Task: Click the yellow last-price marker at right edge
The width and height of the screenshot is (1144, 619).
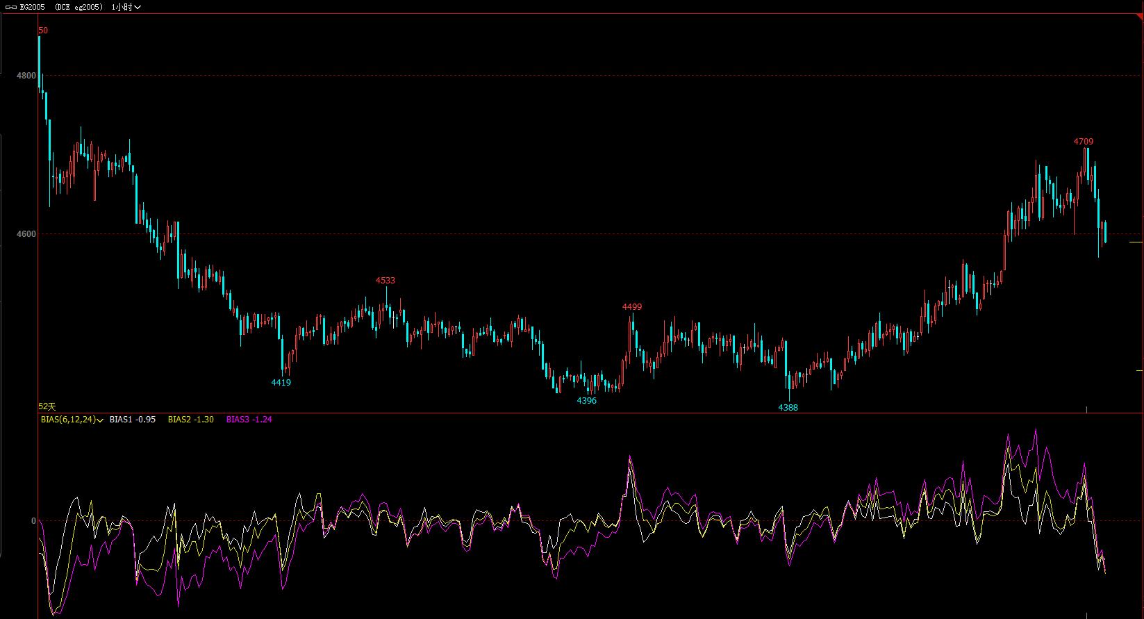Action: pos(1136,242)
